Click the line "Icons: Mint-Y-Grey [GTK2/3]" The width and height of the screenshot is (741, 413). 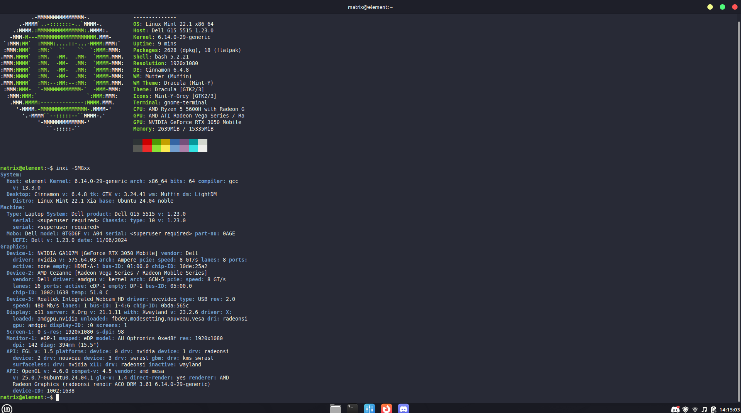[x=175, y=96]
